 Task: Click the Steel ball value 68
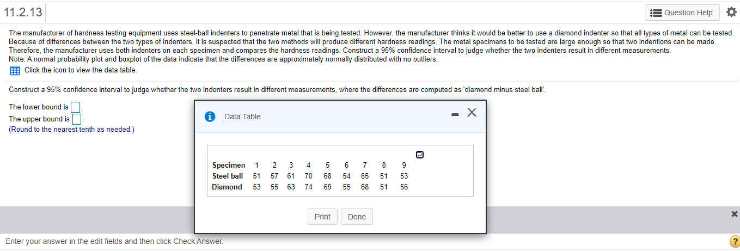(x=327, y=176)
